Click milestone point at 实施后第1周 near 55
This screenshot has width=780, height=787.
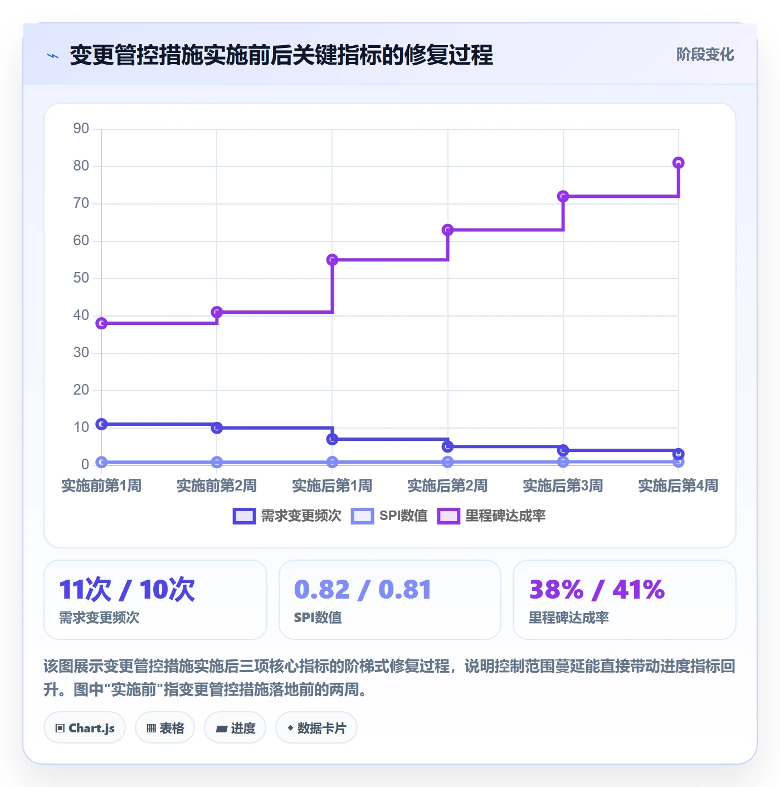click(332, 260)
